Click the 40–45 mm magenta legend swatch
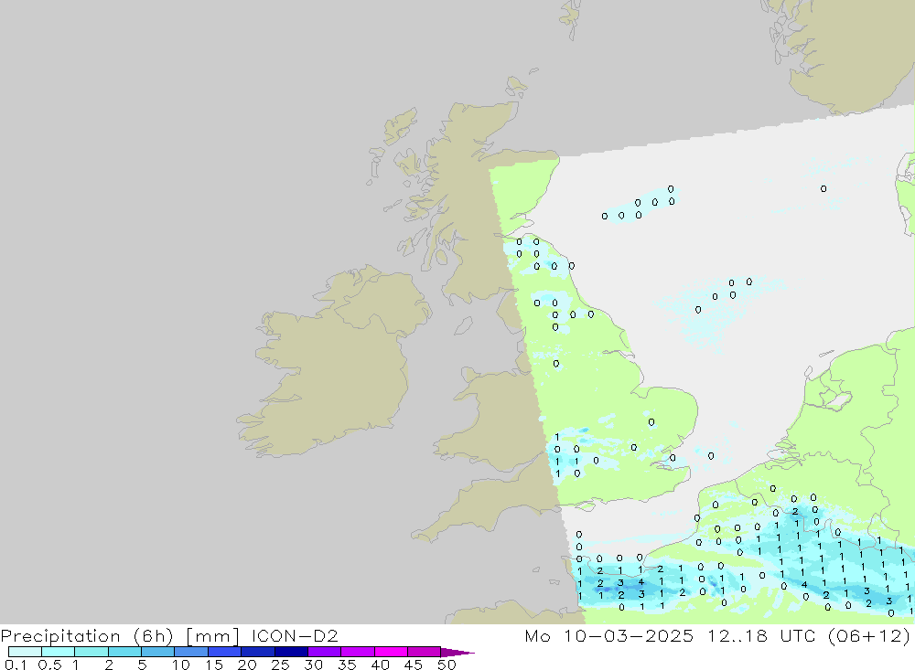 pos(391,652)
